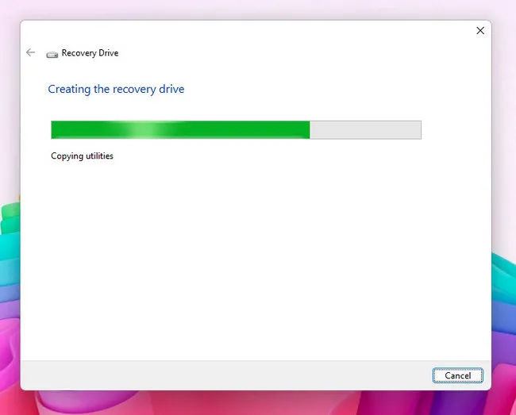Click the word 'Creating' in the heading
The image size is (516, 415).
pos(69,89)
